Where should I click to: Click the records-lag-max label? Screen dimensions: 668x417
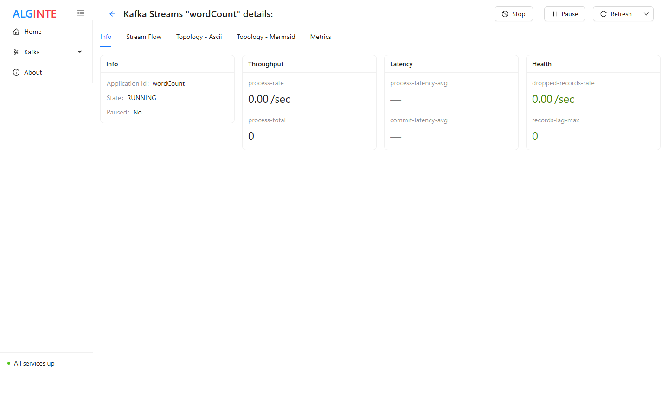[x=556, y=120]
